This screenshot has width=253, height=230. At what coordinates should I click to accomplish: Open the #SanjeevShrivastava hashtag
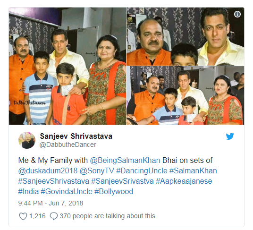point(53,181)
